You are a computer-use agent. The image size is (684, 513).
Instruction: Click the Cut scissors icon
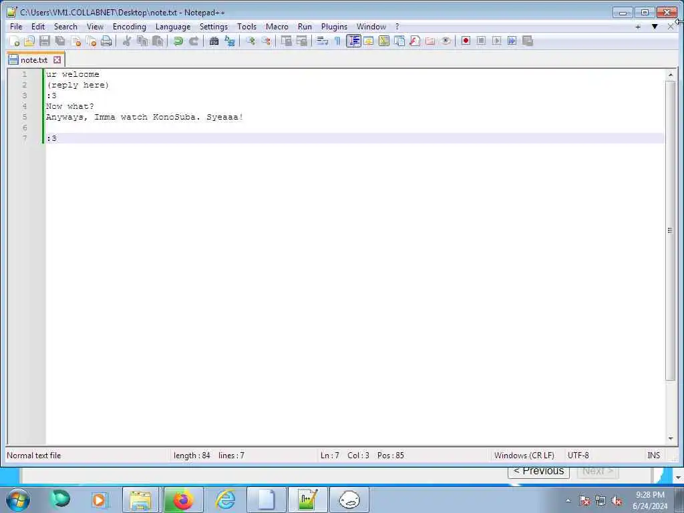[x=127, y=41]
